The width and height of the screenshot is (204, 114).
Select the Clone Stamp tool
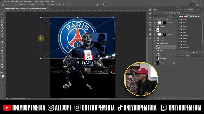point(2,36)
